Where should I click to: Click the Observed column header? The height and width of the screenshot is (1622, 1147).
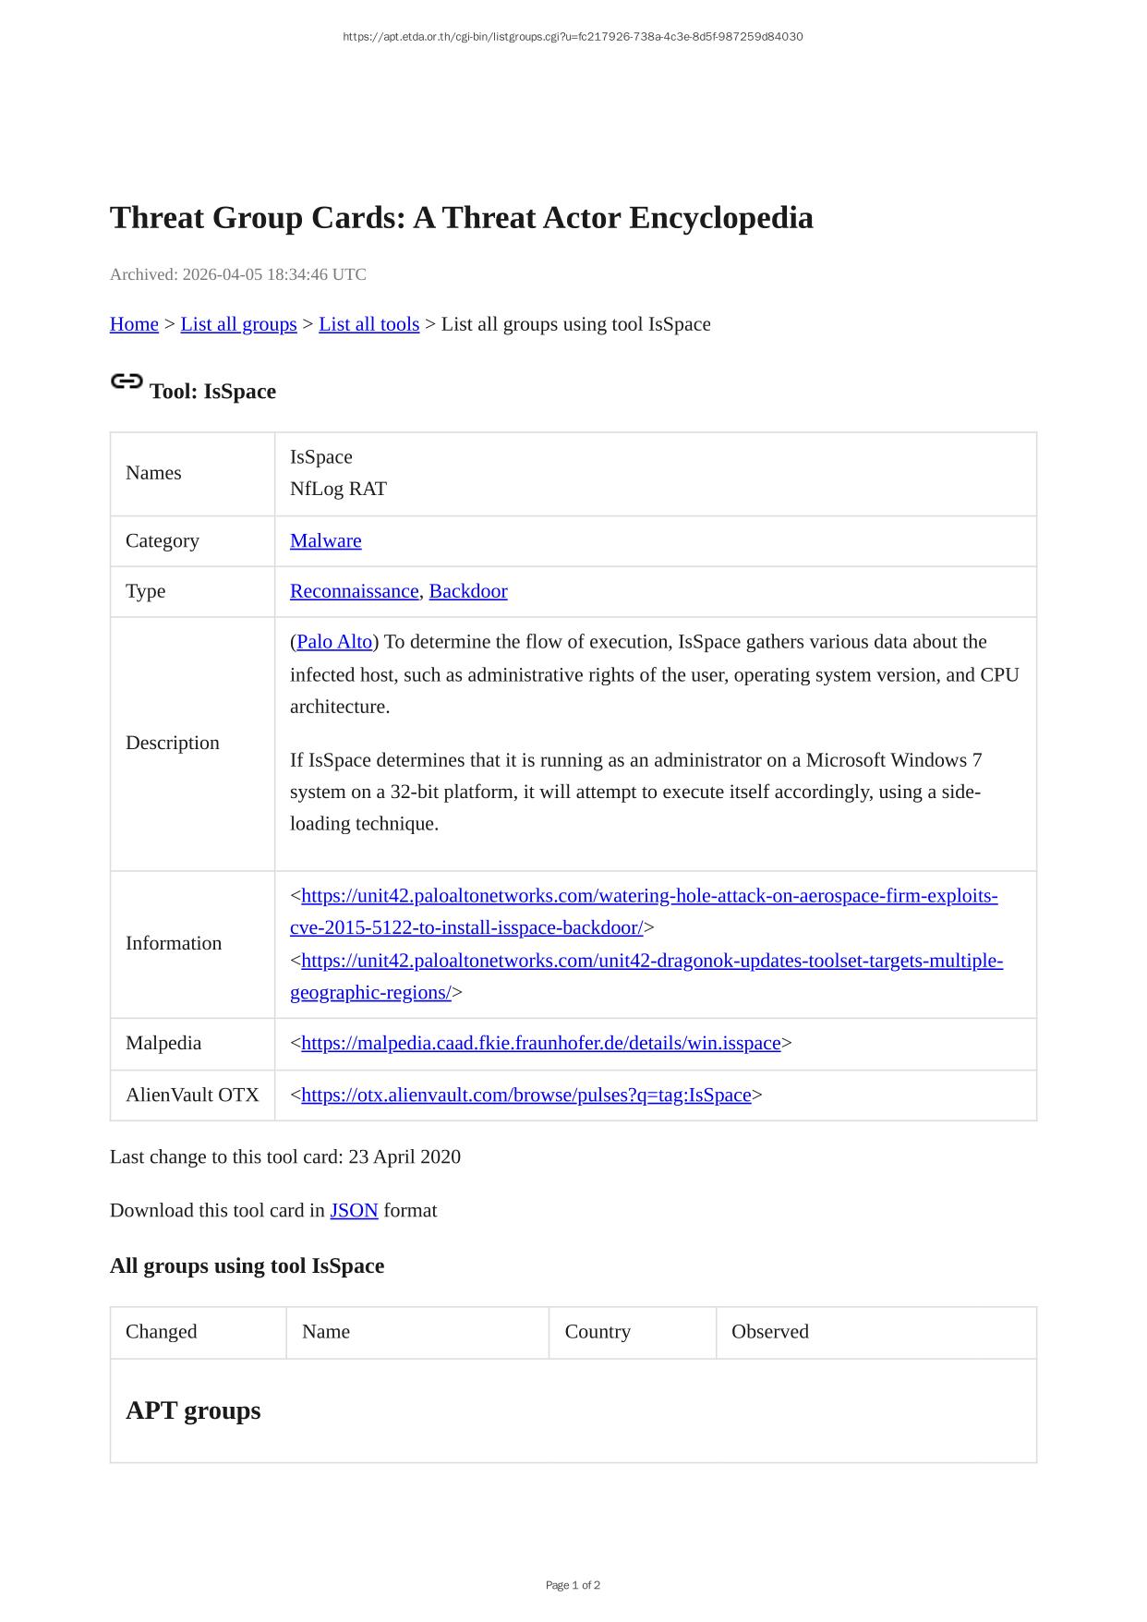coord(769,1332)
